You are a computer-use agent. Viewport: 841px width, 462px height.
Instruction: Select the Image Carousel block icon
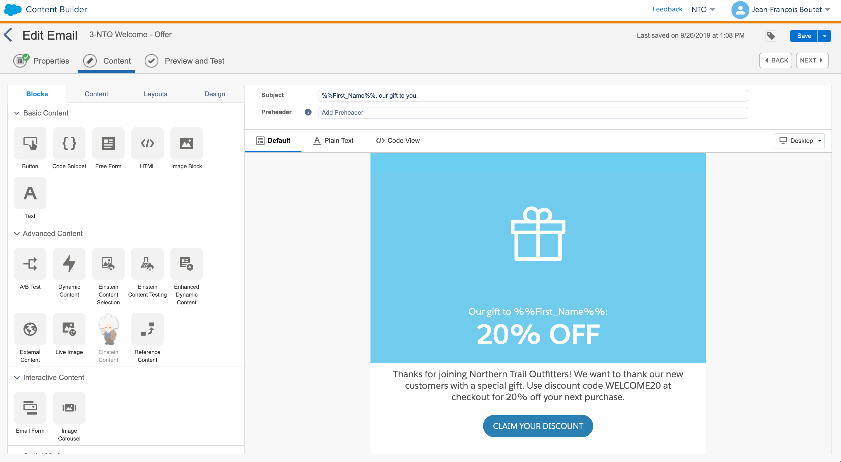69,408
